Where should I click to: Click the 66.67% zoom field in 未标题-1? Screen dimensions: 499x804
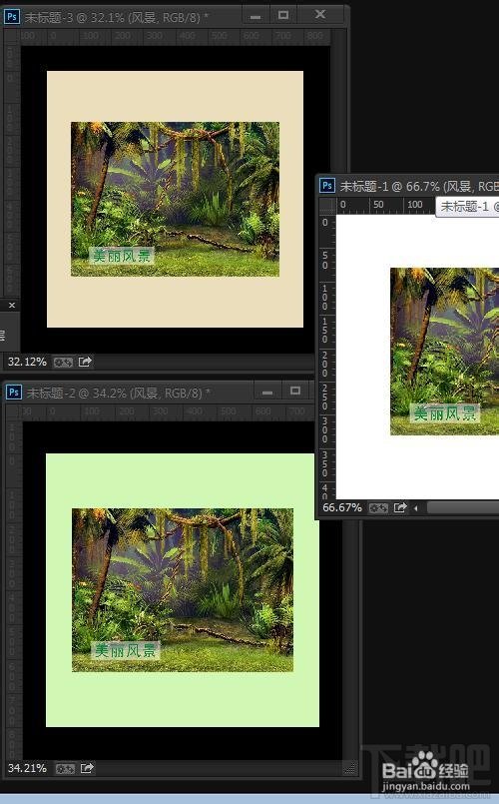coord(342,507)
